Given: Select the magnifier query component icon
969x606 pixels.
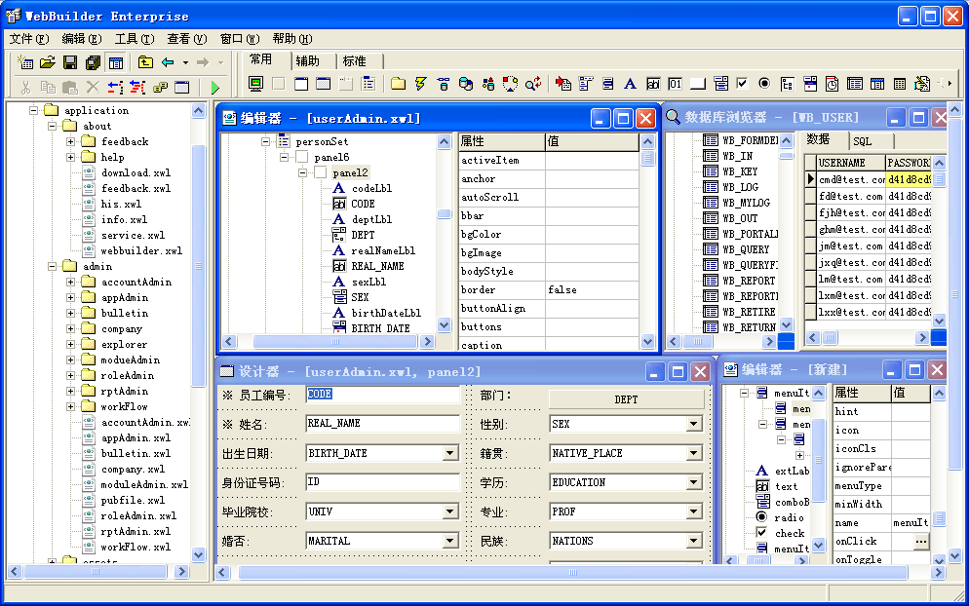Looking at the screenshot, I should click(532, 84).
